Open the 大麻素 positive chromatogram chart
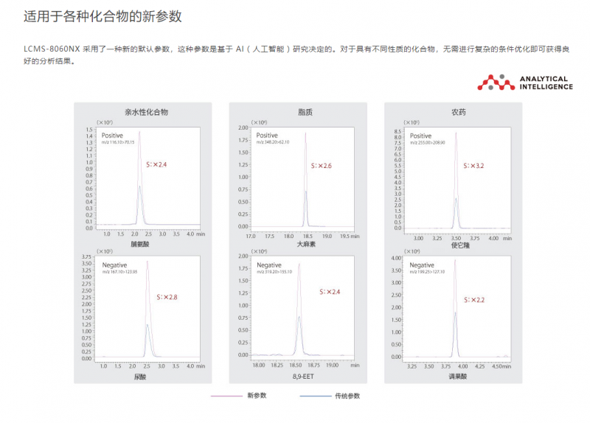The image size is (590, 423). tap(305, 177)
